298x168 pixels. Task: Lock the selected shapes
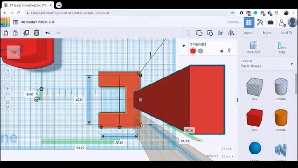222,50
